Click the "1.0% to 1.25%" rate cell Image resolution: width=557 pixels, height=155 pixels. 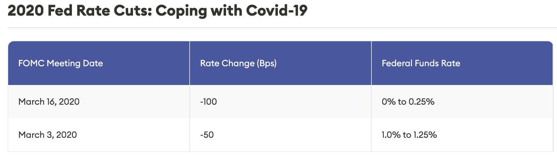click(409, 135)
